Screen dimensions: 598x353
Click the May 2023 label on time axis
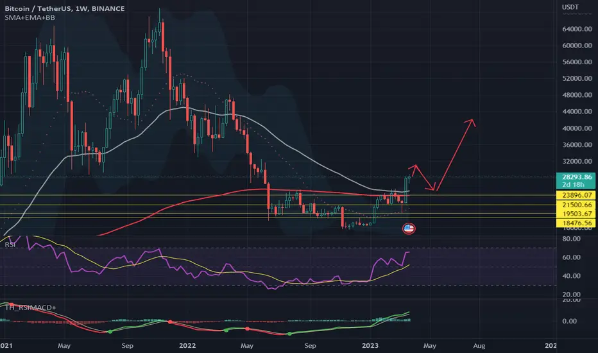[x=430, y=346]
